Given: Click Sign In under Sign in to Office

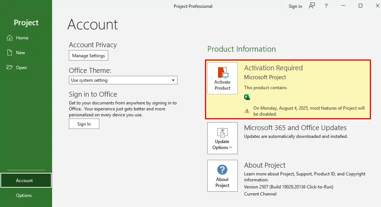Looking at the screenshot, I should [84, 124].
